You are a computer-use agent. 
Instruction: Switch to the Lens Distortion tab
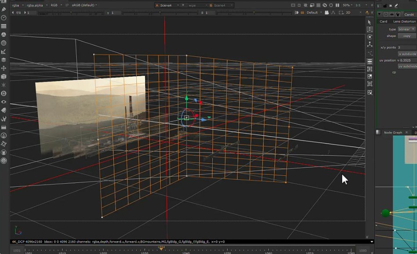pos(404,21)
